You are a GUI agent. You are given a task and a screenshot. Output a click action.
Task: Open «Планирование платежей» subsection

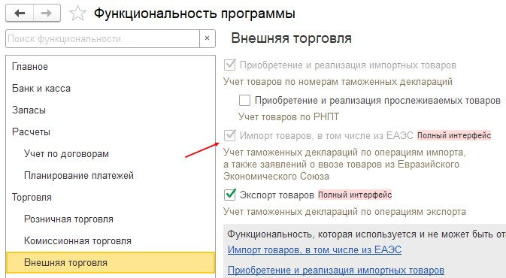pos(111,176)
